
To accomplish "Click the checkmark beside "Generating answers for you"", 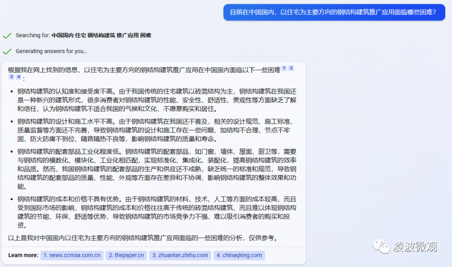I will 7,51.
